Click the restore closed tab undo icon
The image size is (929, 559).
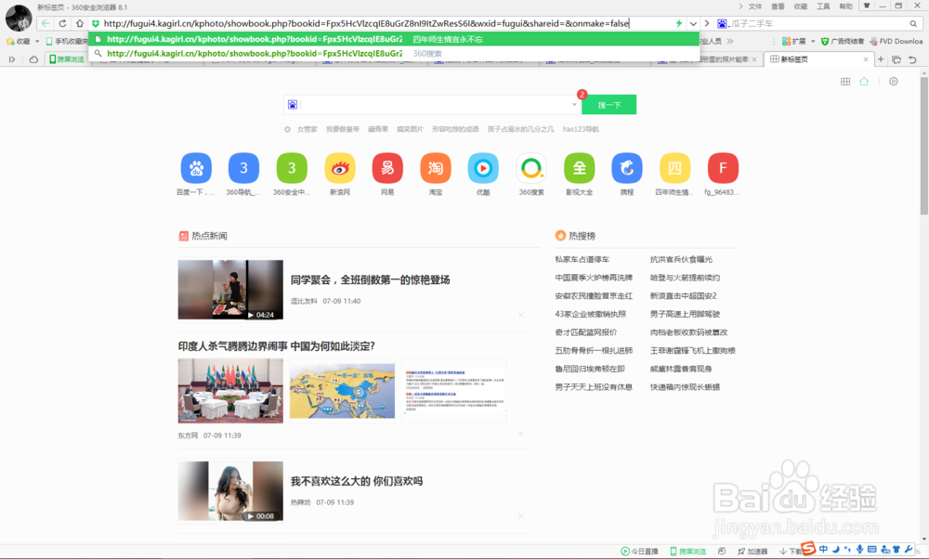(x=912, y=59)
